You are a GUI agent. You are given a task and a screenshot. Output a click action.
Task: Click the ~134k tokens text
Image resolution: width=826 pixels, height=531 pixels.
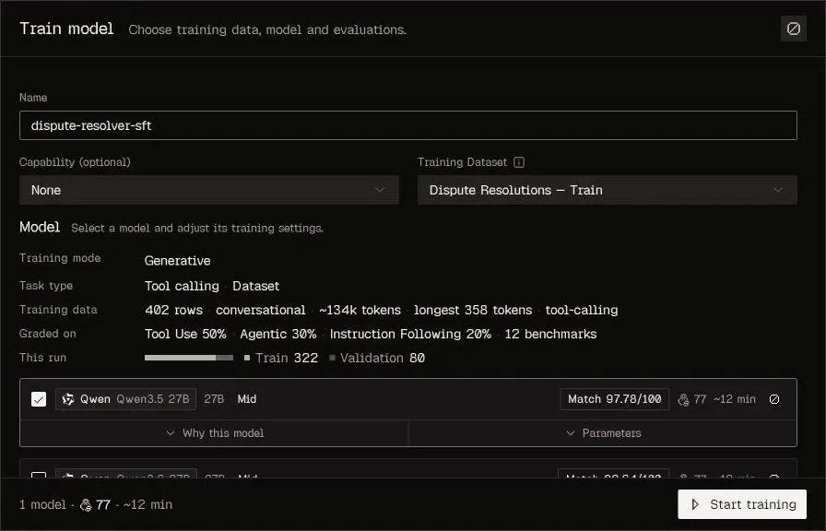(x=360, y=311)
